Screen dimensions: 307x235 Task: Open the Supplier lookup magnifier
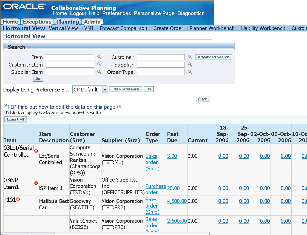pyautogui.click(x=190, y=65)
